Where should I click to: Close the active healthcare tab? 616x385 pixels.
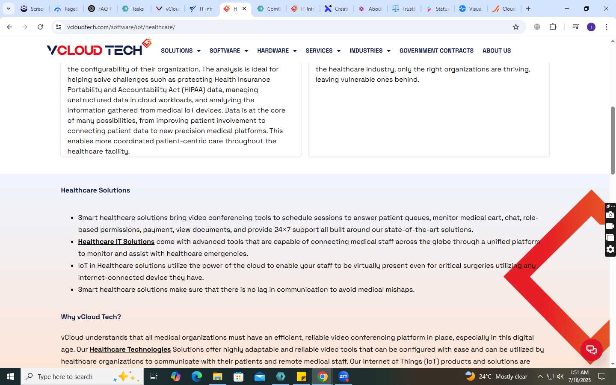coord(244,9)
